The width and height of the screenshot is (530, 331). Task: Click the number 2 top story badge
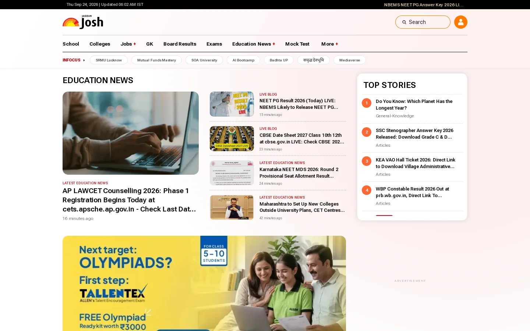pos(367,132)
